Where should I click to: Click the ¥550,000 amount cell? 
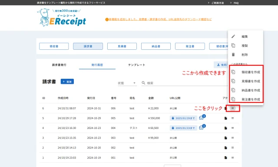[x=154, y=118]
